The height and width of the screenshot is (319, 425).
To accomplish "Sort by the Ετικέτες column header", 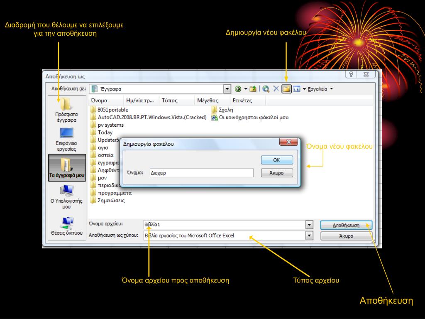I will 248,101.
